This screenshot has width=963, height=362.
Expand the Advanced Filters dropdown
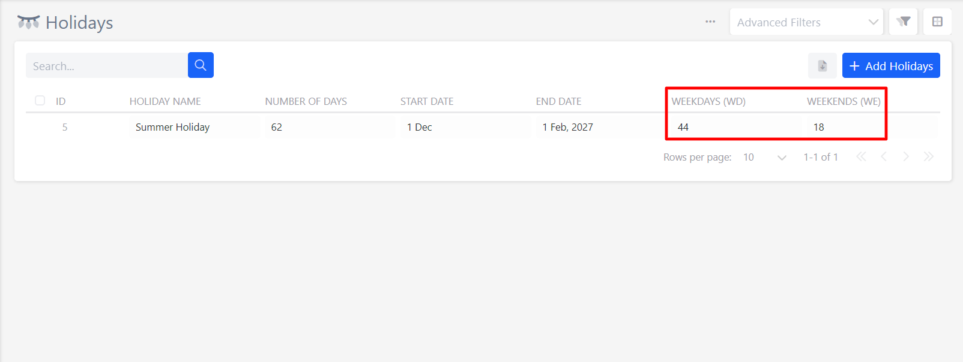(x=806, y=22)
